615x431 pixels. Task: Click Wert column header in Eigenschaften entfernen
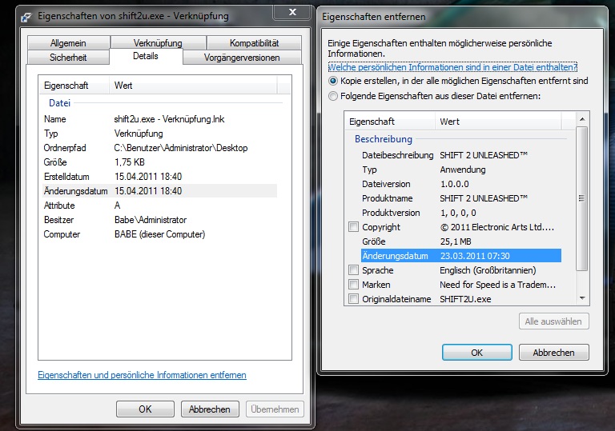pos(498,122)
